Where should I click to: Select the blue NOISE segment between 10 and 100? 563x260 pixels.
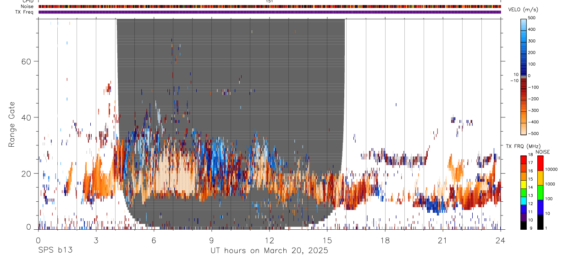tap(541, 207)
